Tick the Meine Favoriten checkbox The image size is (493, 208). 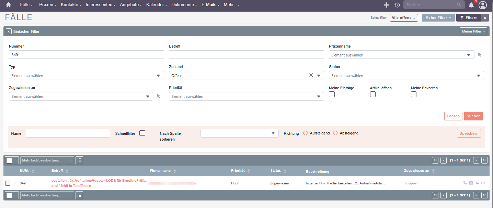pos(414,94)
